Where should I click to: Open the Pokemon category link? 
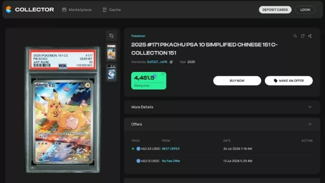pyautogui.click(x=138, y=36)
